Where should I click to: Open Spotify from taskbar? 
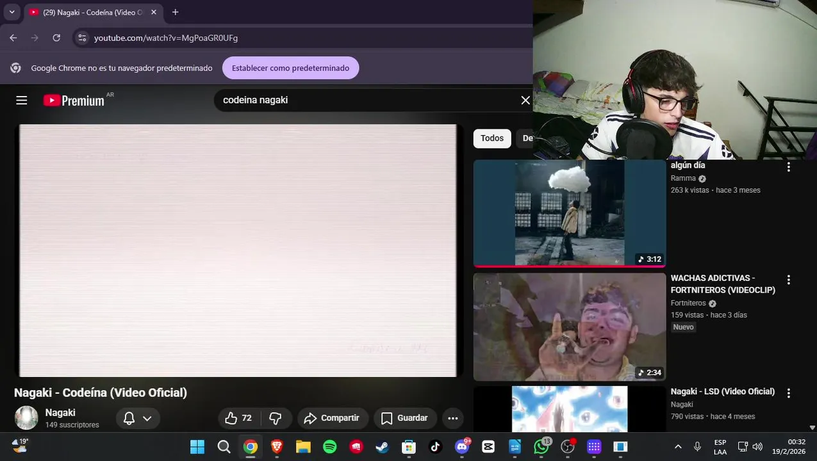pos(330,447)
